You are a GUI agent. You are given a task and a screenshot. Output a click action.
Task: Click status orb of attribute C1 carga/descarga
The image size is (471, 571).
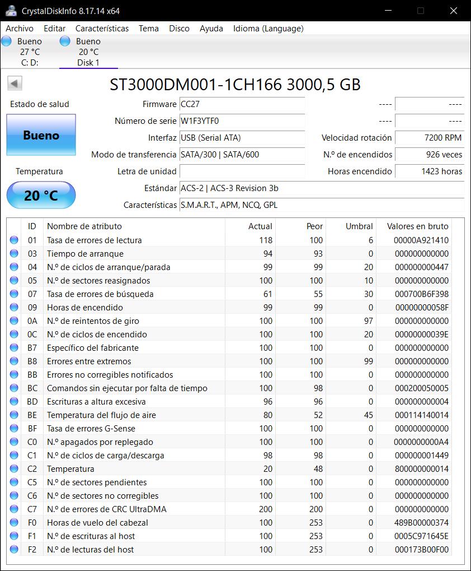[x=14, y=456]
